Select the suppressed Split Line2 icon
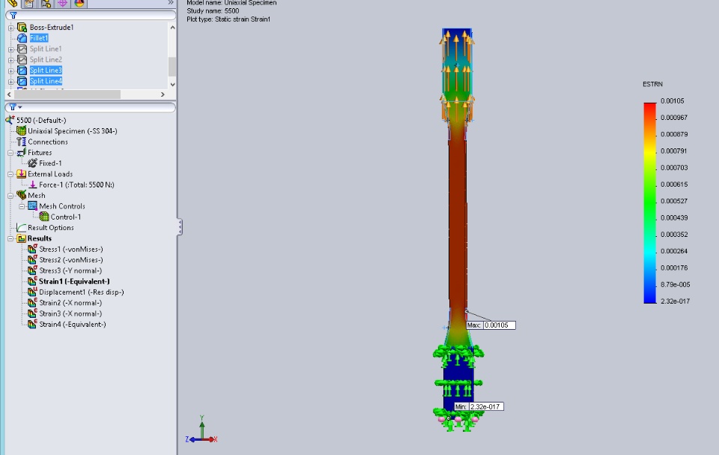 coord(22,60)
